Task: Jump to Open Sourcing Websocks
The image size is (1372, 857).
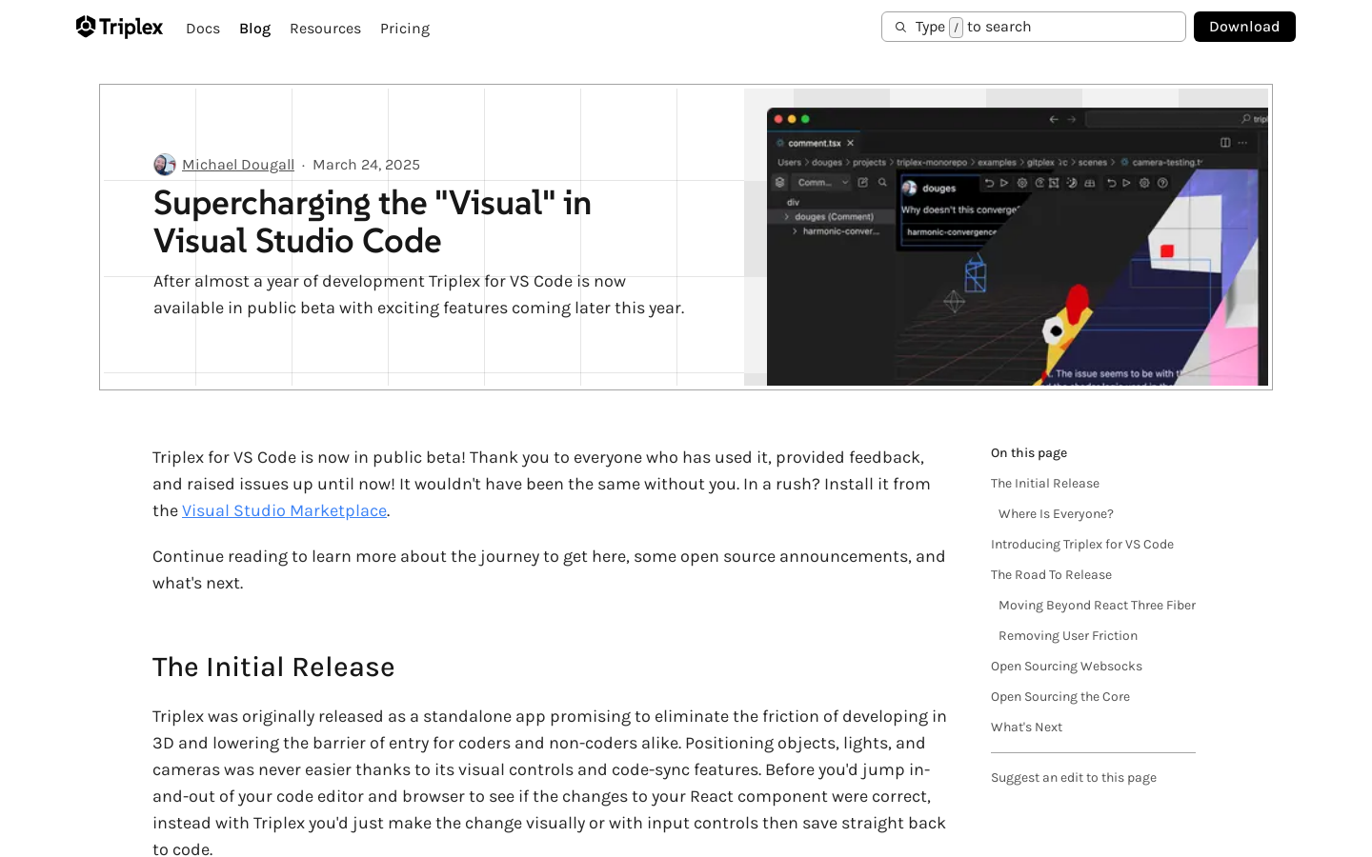Action: 1066,667
